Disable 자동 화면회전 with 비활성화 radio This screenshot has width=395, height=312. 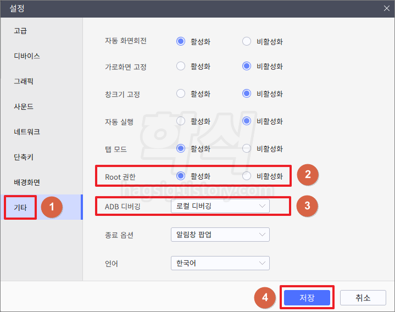(x=246, y=41)
